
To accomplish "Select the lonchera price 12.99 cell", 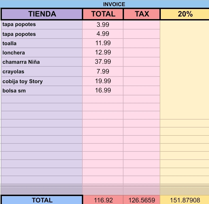I will [x=103, y=52].
